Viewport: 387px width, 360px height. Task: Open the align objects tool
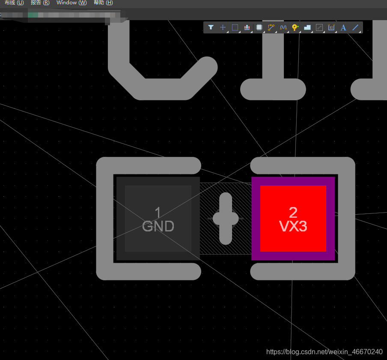247,27
